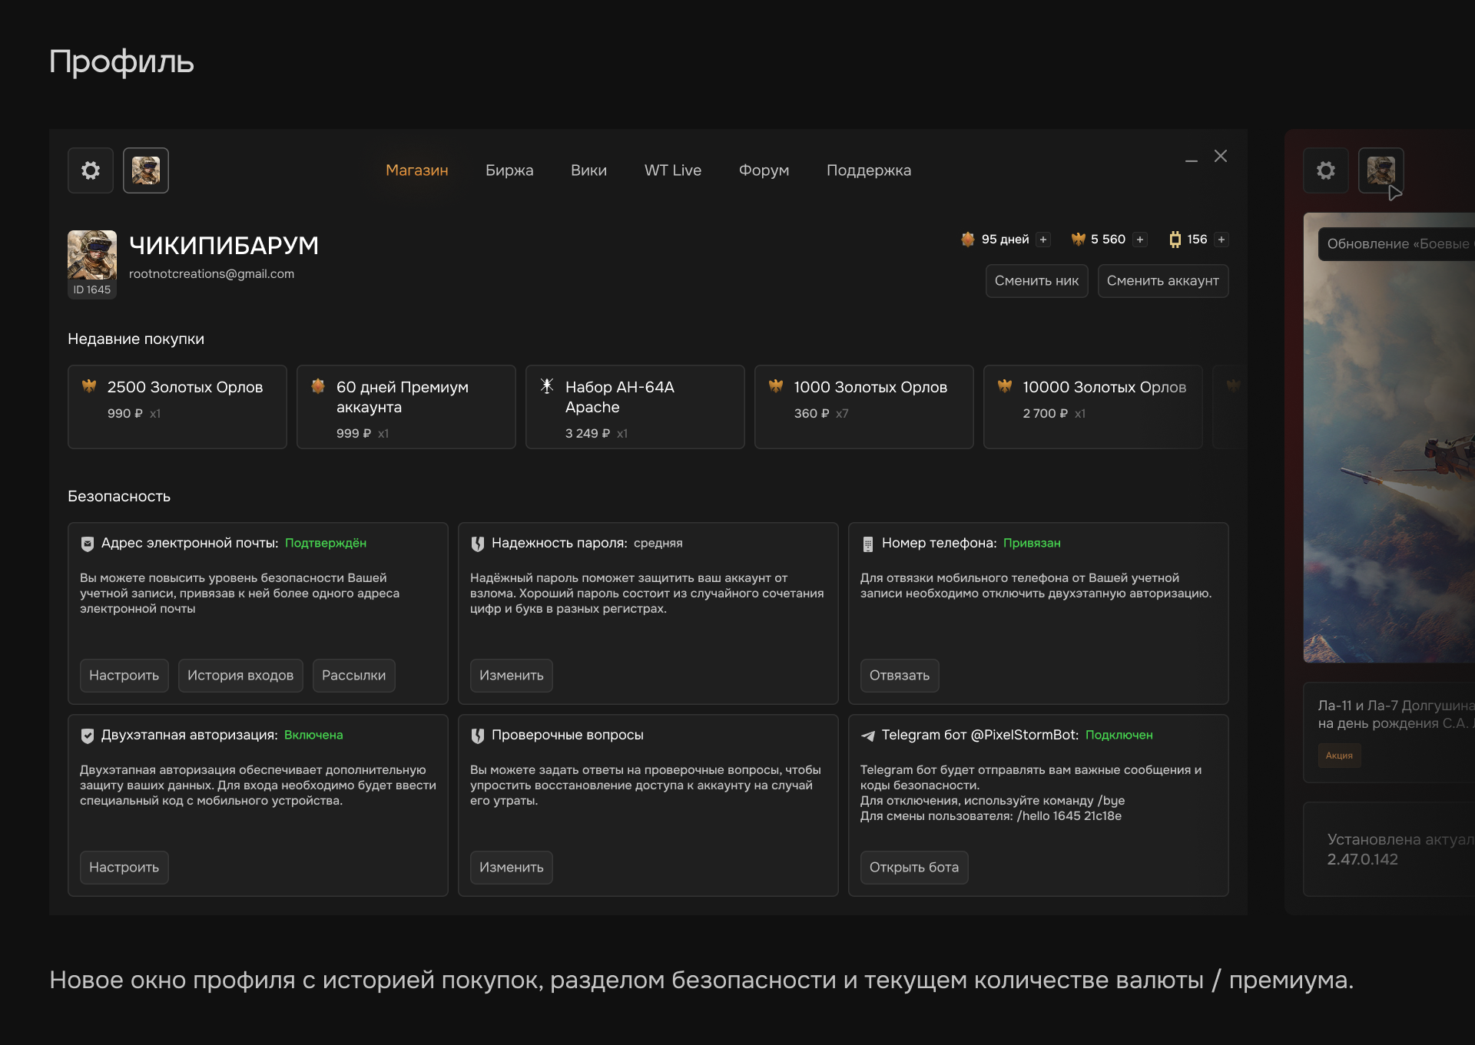Screen dimensions: 1475x1045
Task: Click the profile avatar icon in header
Action: point(146,170)
